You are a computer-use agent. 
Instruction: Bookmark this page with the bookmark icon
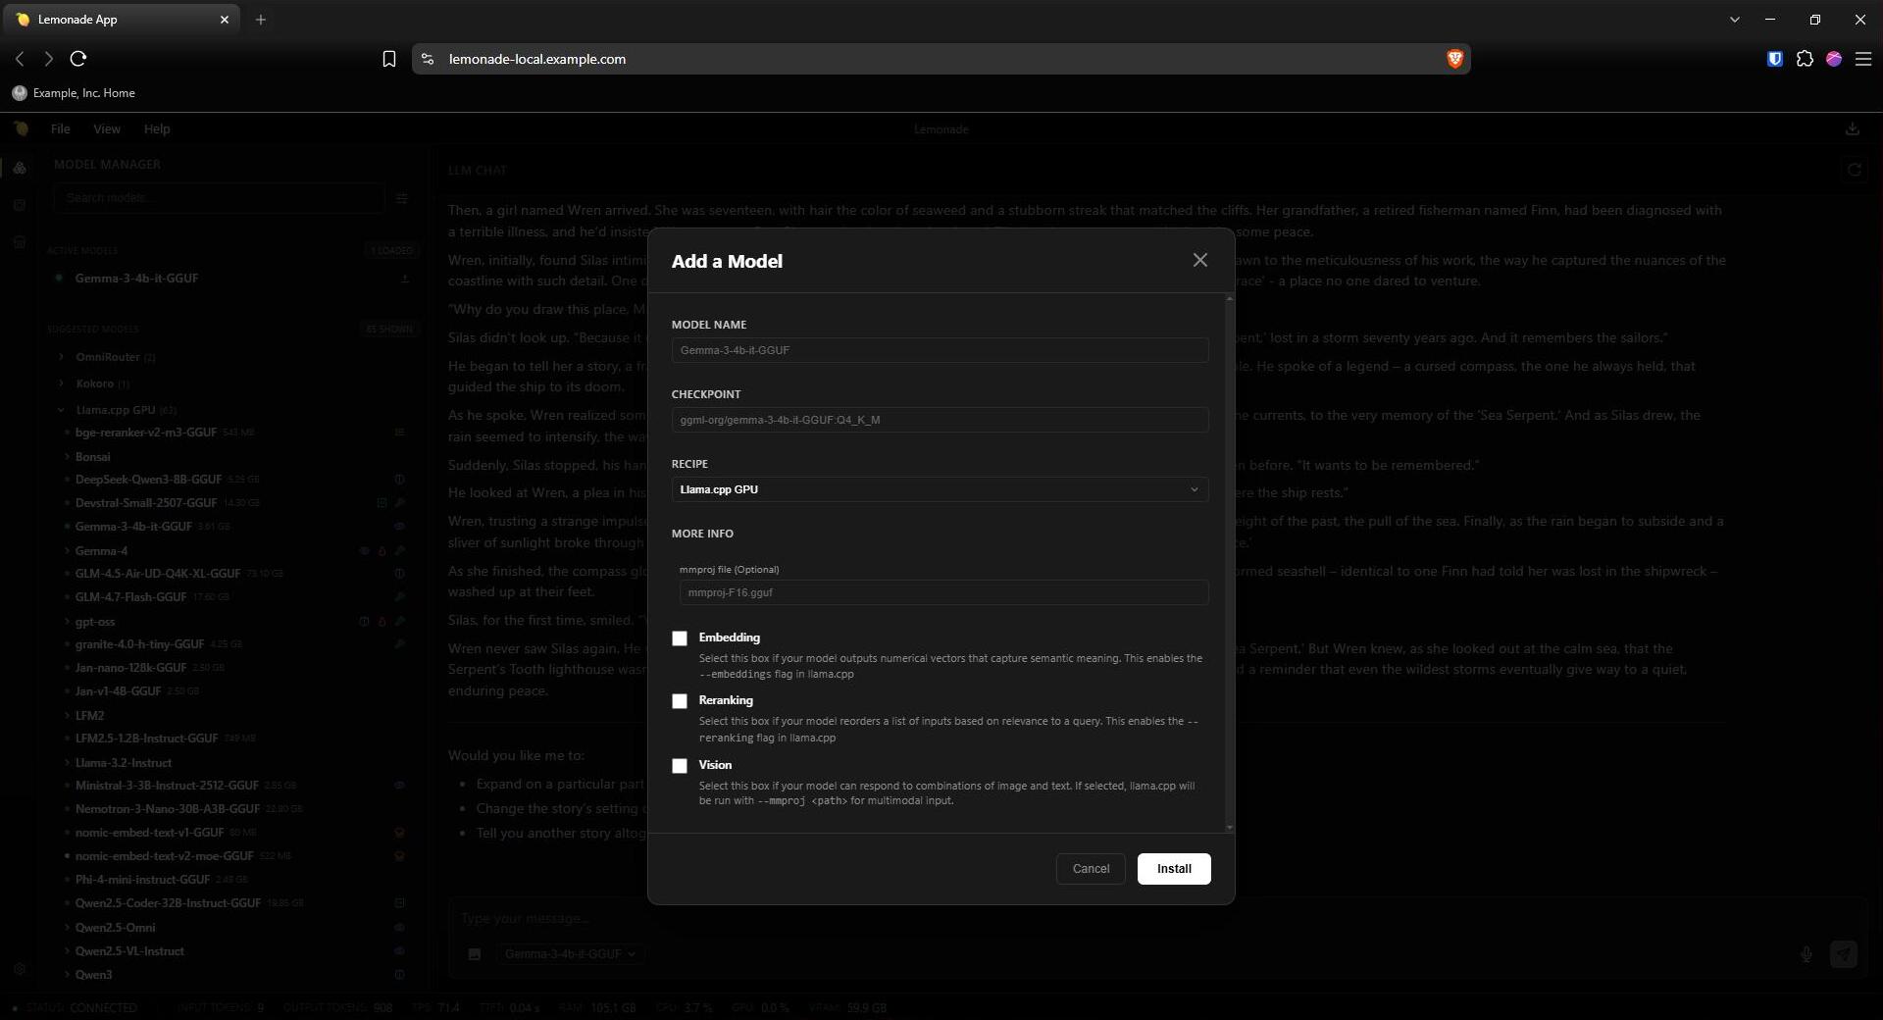point(388,59)
